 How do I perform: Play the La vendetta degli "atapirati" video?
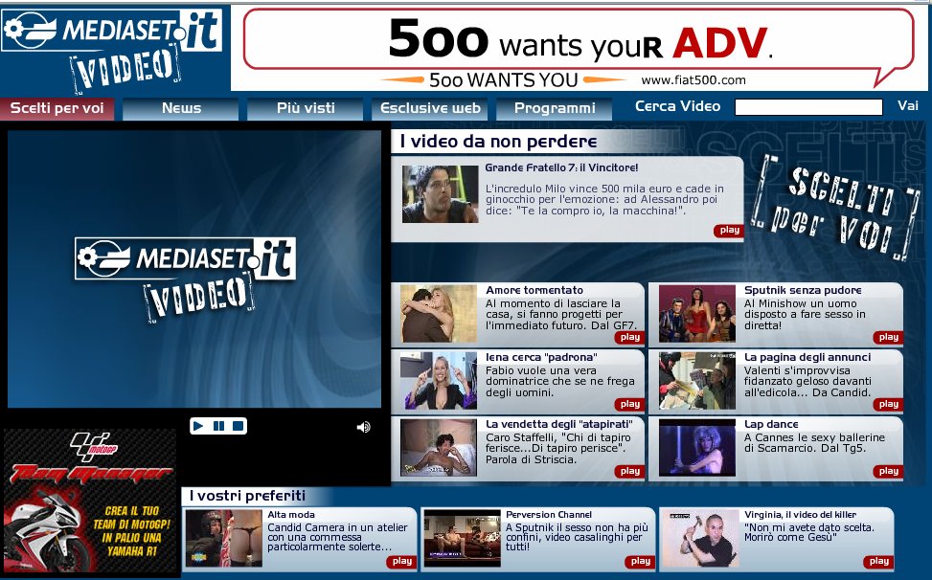[629, 471]
